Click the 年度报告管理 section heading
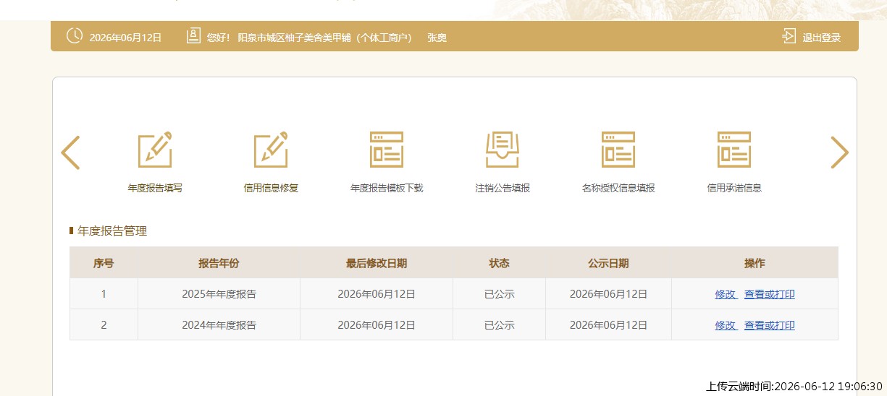The height and width of the screenshot is (396, 887). coord(112,231)
